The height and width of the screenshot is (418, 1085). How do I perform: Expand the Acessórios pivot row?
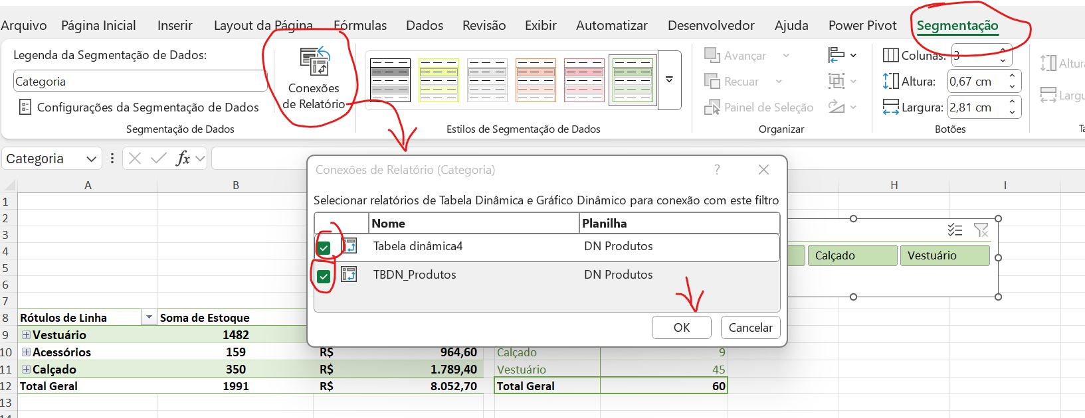26,352
